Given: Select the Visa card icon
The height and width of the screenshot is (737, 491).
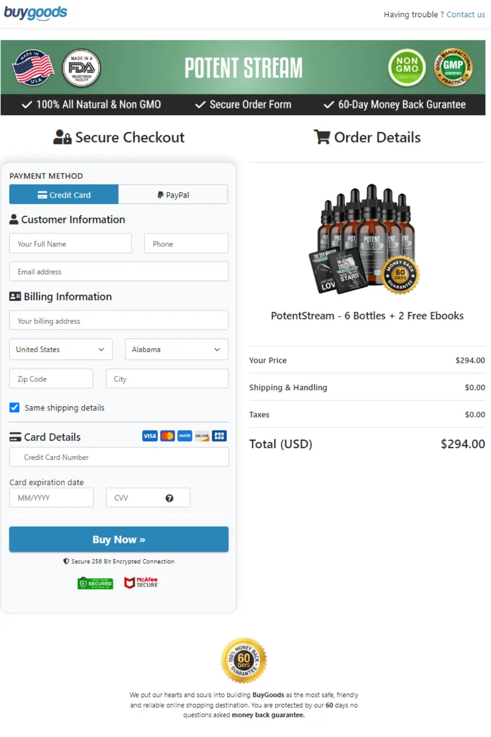Looking at the screenshot, I should tap(150, 436).
